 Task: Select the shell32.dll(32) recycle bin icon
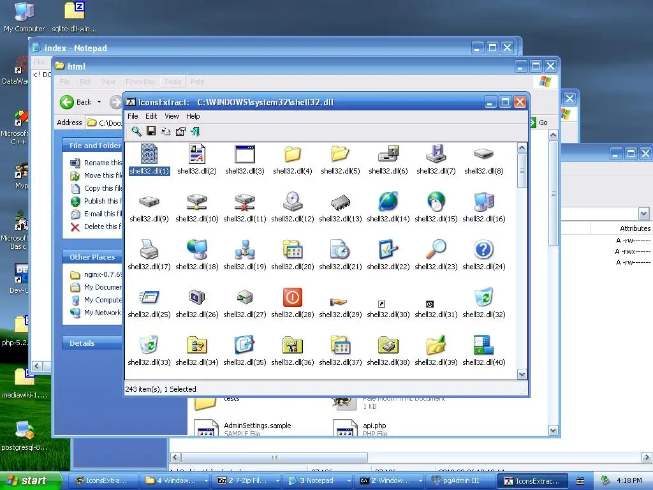[x=483, y=297]
